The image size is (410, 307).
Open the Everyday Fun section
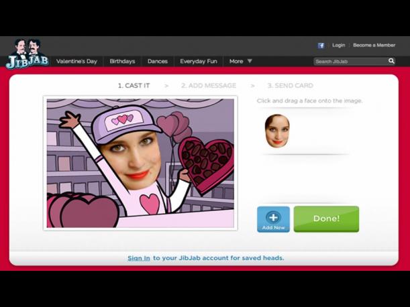(x=198, y=61)
